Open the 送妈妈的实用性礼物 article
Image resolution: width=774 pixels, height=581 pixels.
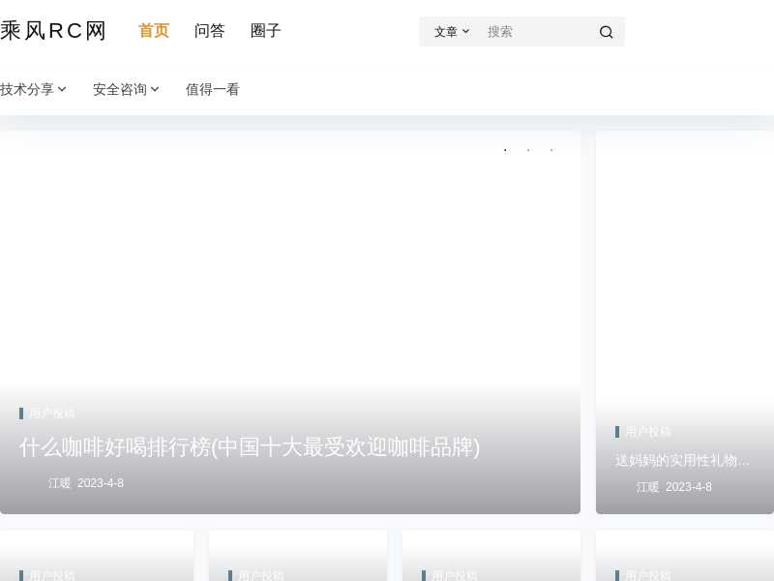683,461
